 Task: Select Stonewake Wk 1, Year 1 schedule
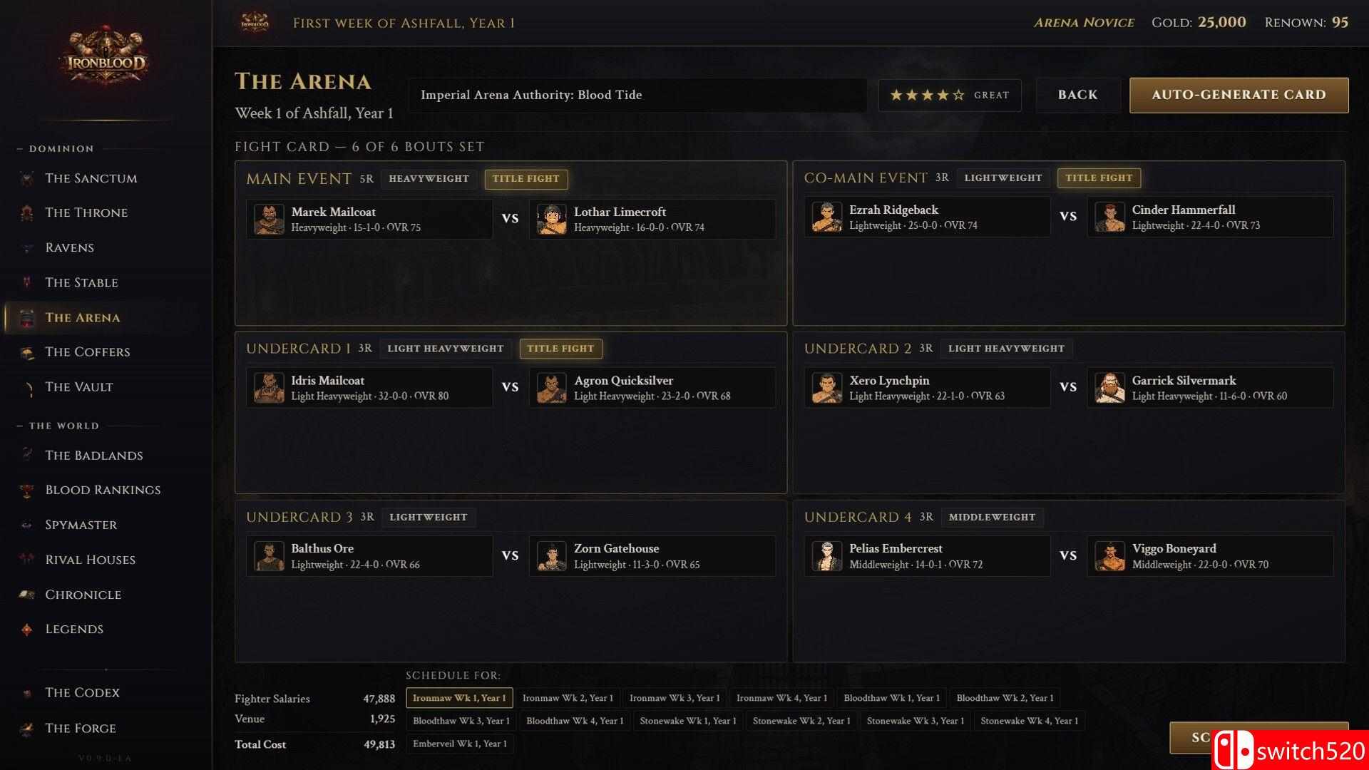coord(688,721)
